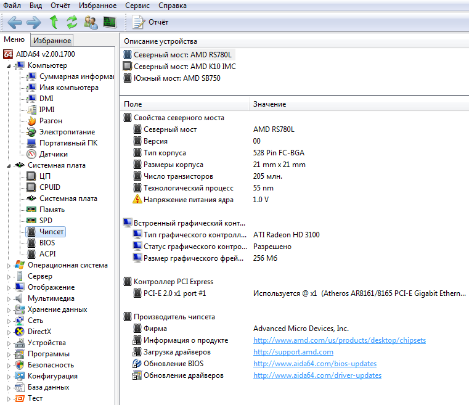Click the Датчики gauge icon
This screenshot has height=405, width=469.
[x=31, y=154]
